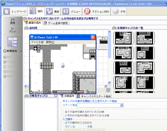
Task: Select the 画面の流れ sub-tab
Action: coord(33,23)
